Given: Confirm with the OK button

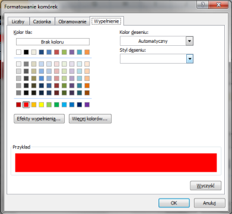Looking at the screenshot, I should (174, 203).
